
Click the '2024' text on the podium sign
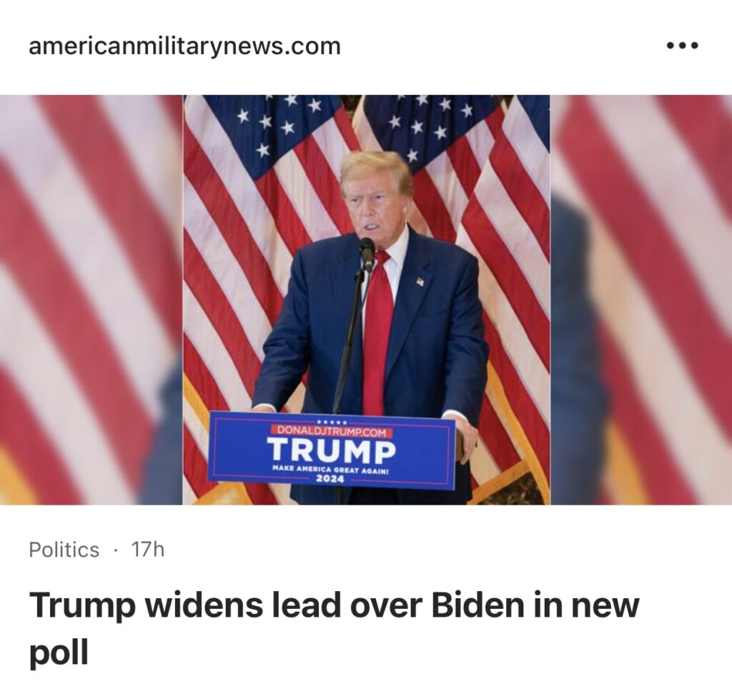[x=331, y=480]
